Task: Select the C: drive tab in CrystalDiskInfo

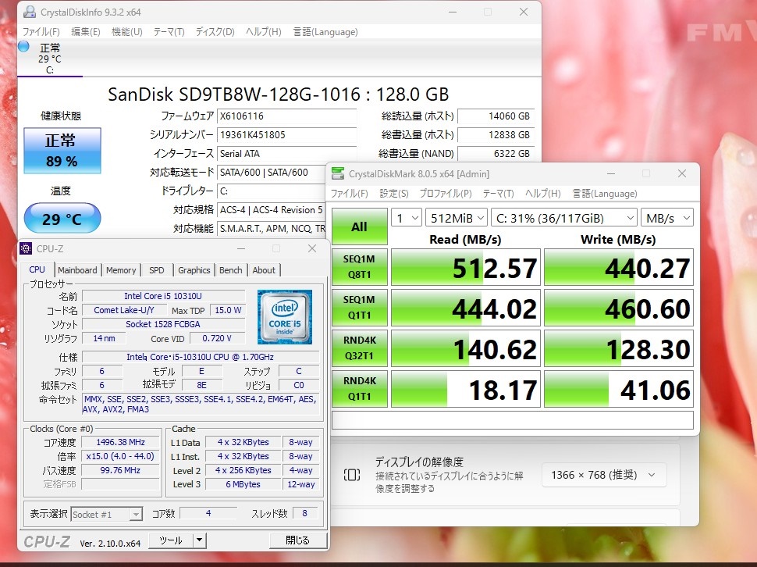Action: (50, 59)
